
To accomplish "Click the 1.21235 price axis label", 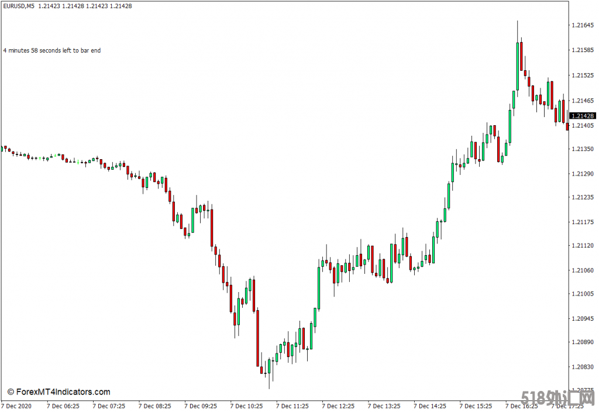I will [583, 197].
